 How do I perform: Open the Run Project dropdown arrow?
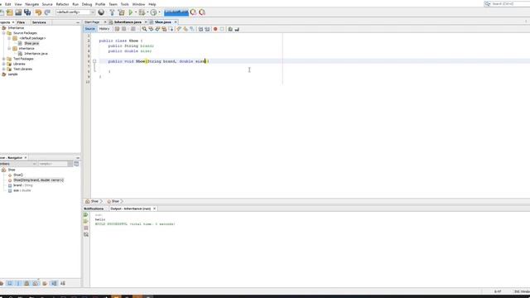tap(136, 12)
